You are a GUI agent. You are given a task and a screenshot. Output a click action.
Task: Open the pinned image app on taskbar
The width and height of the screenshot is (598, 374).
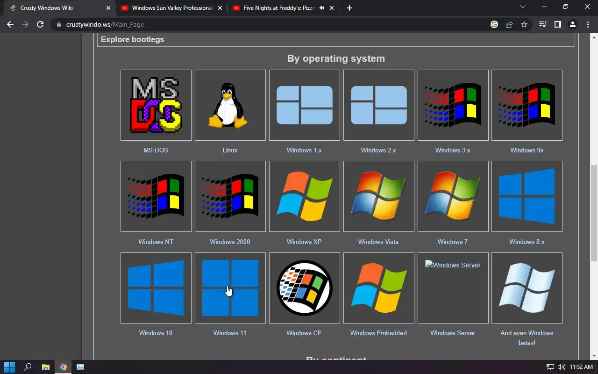(x=80, y=367)
